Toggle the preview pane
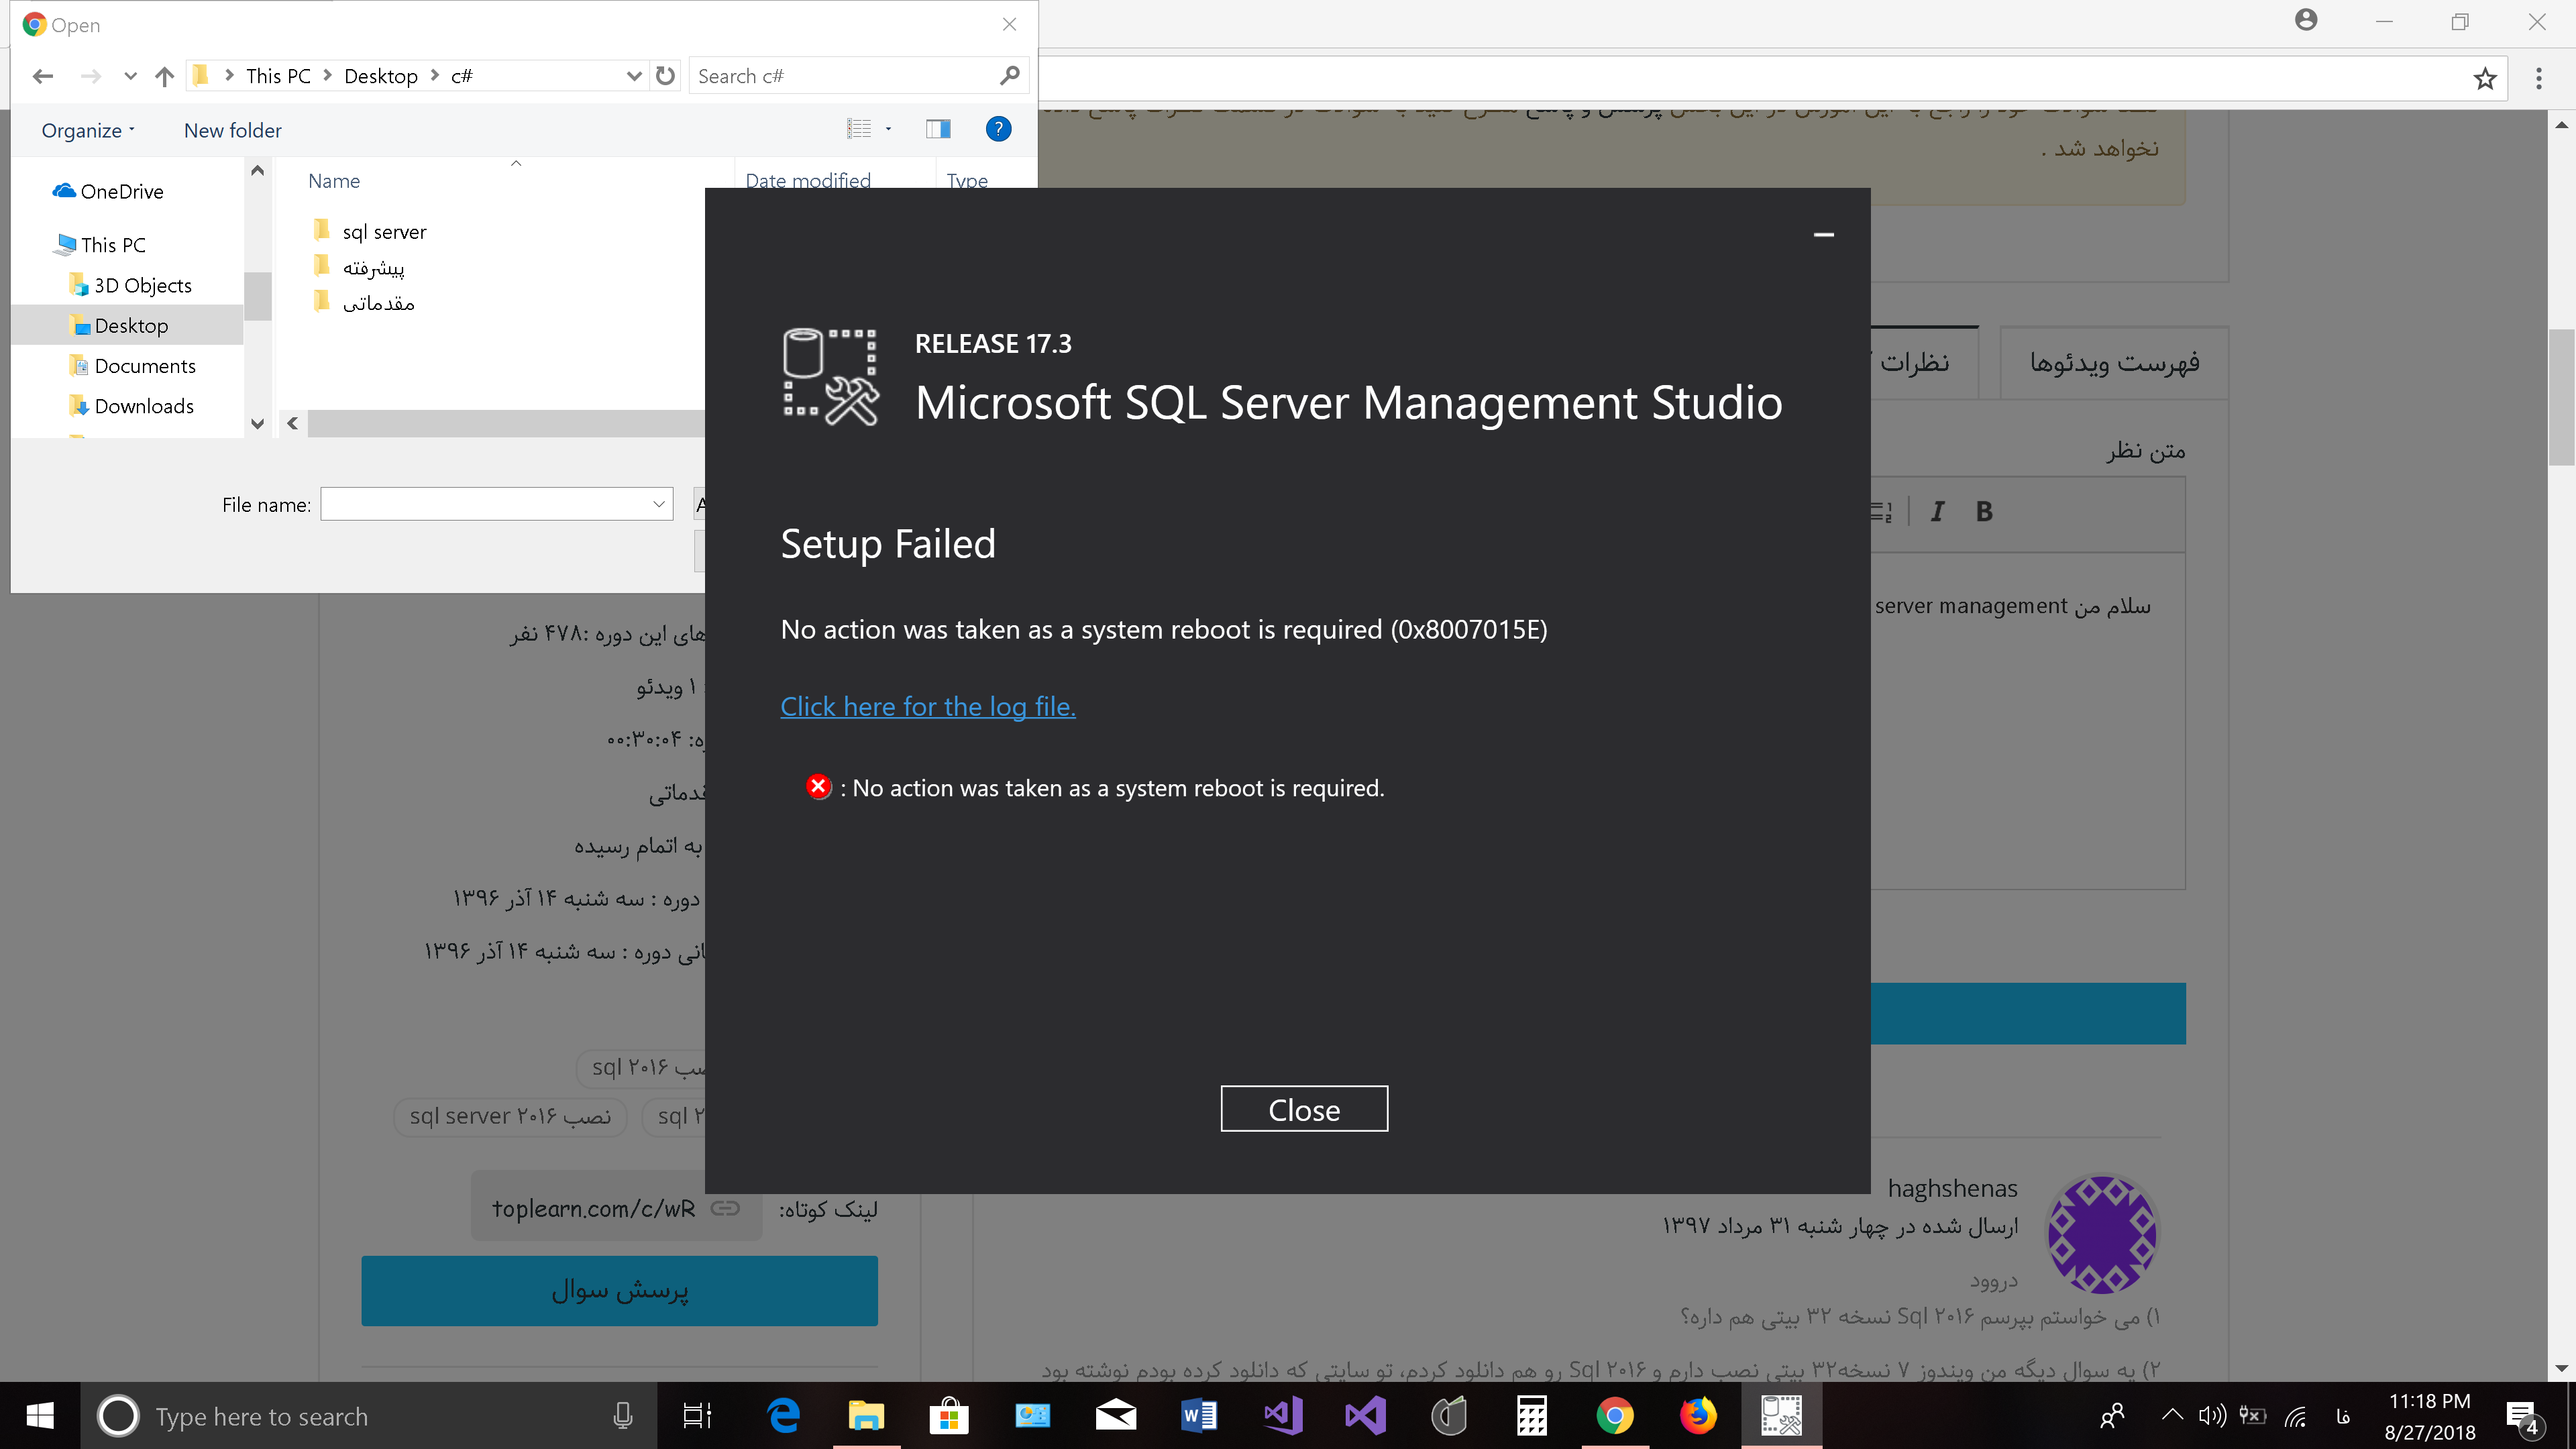 click(x=938, y=129)
